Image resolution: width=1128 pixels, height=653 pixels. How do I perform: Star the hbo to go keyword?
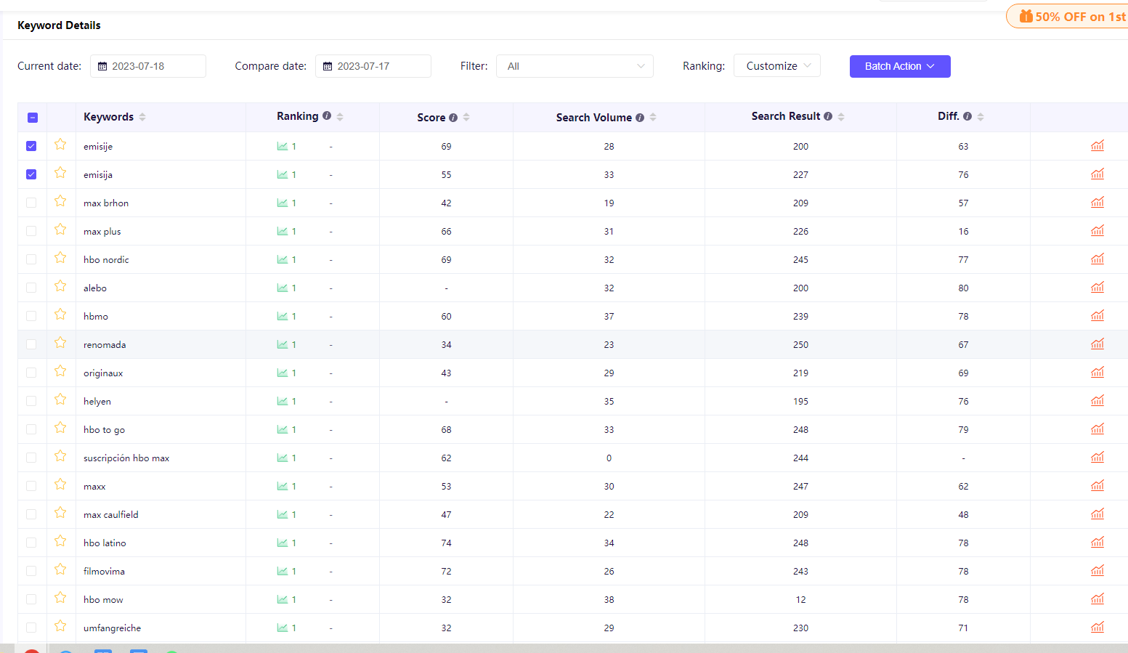(60, 428)
